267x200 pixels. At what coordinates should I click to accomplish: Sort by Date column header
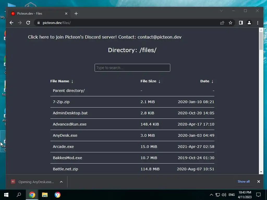pyautogui.click(x=207, y=81)
